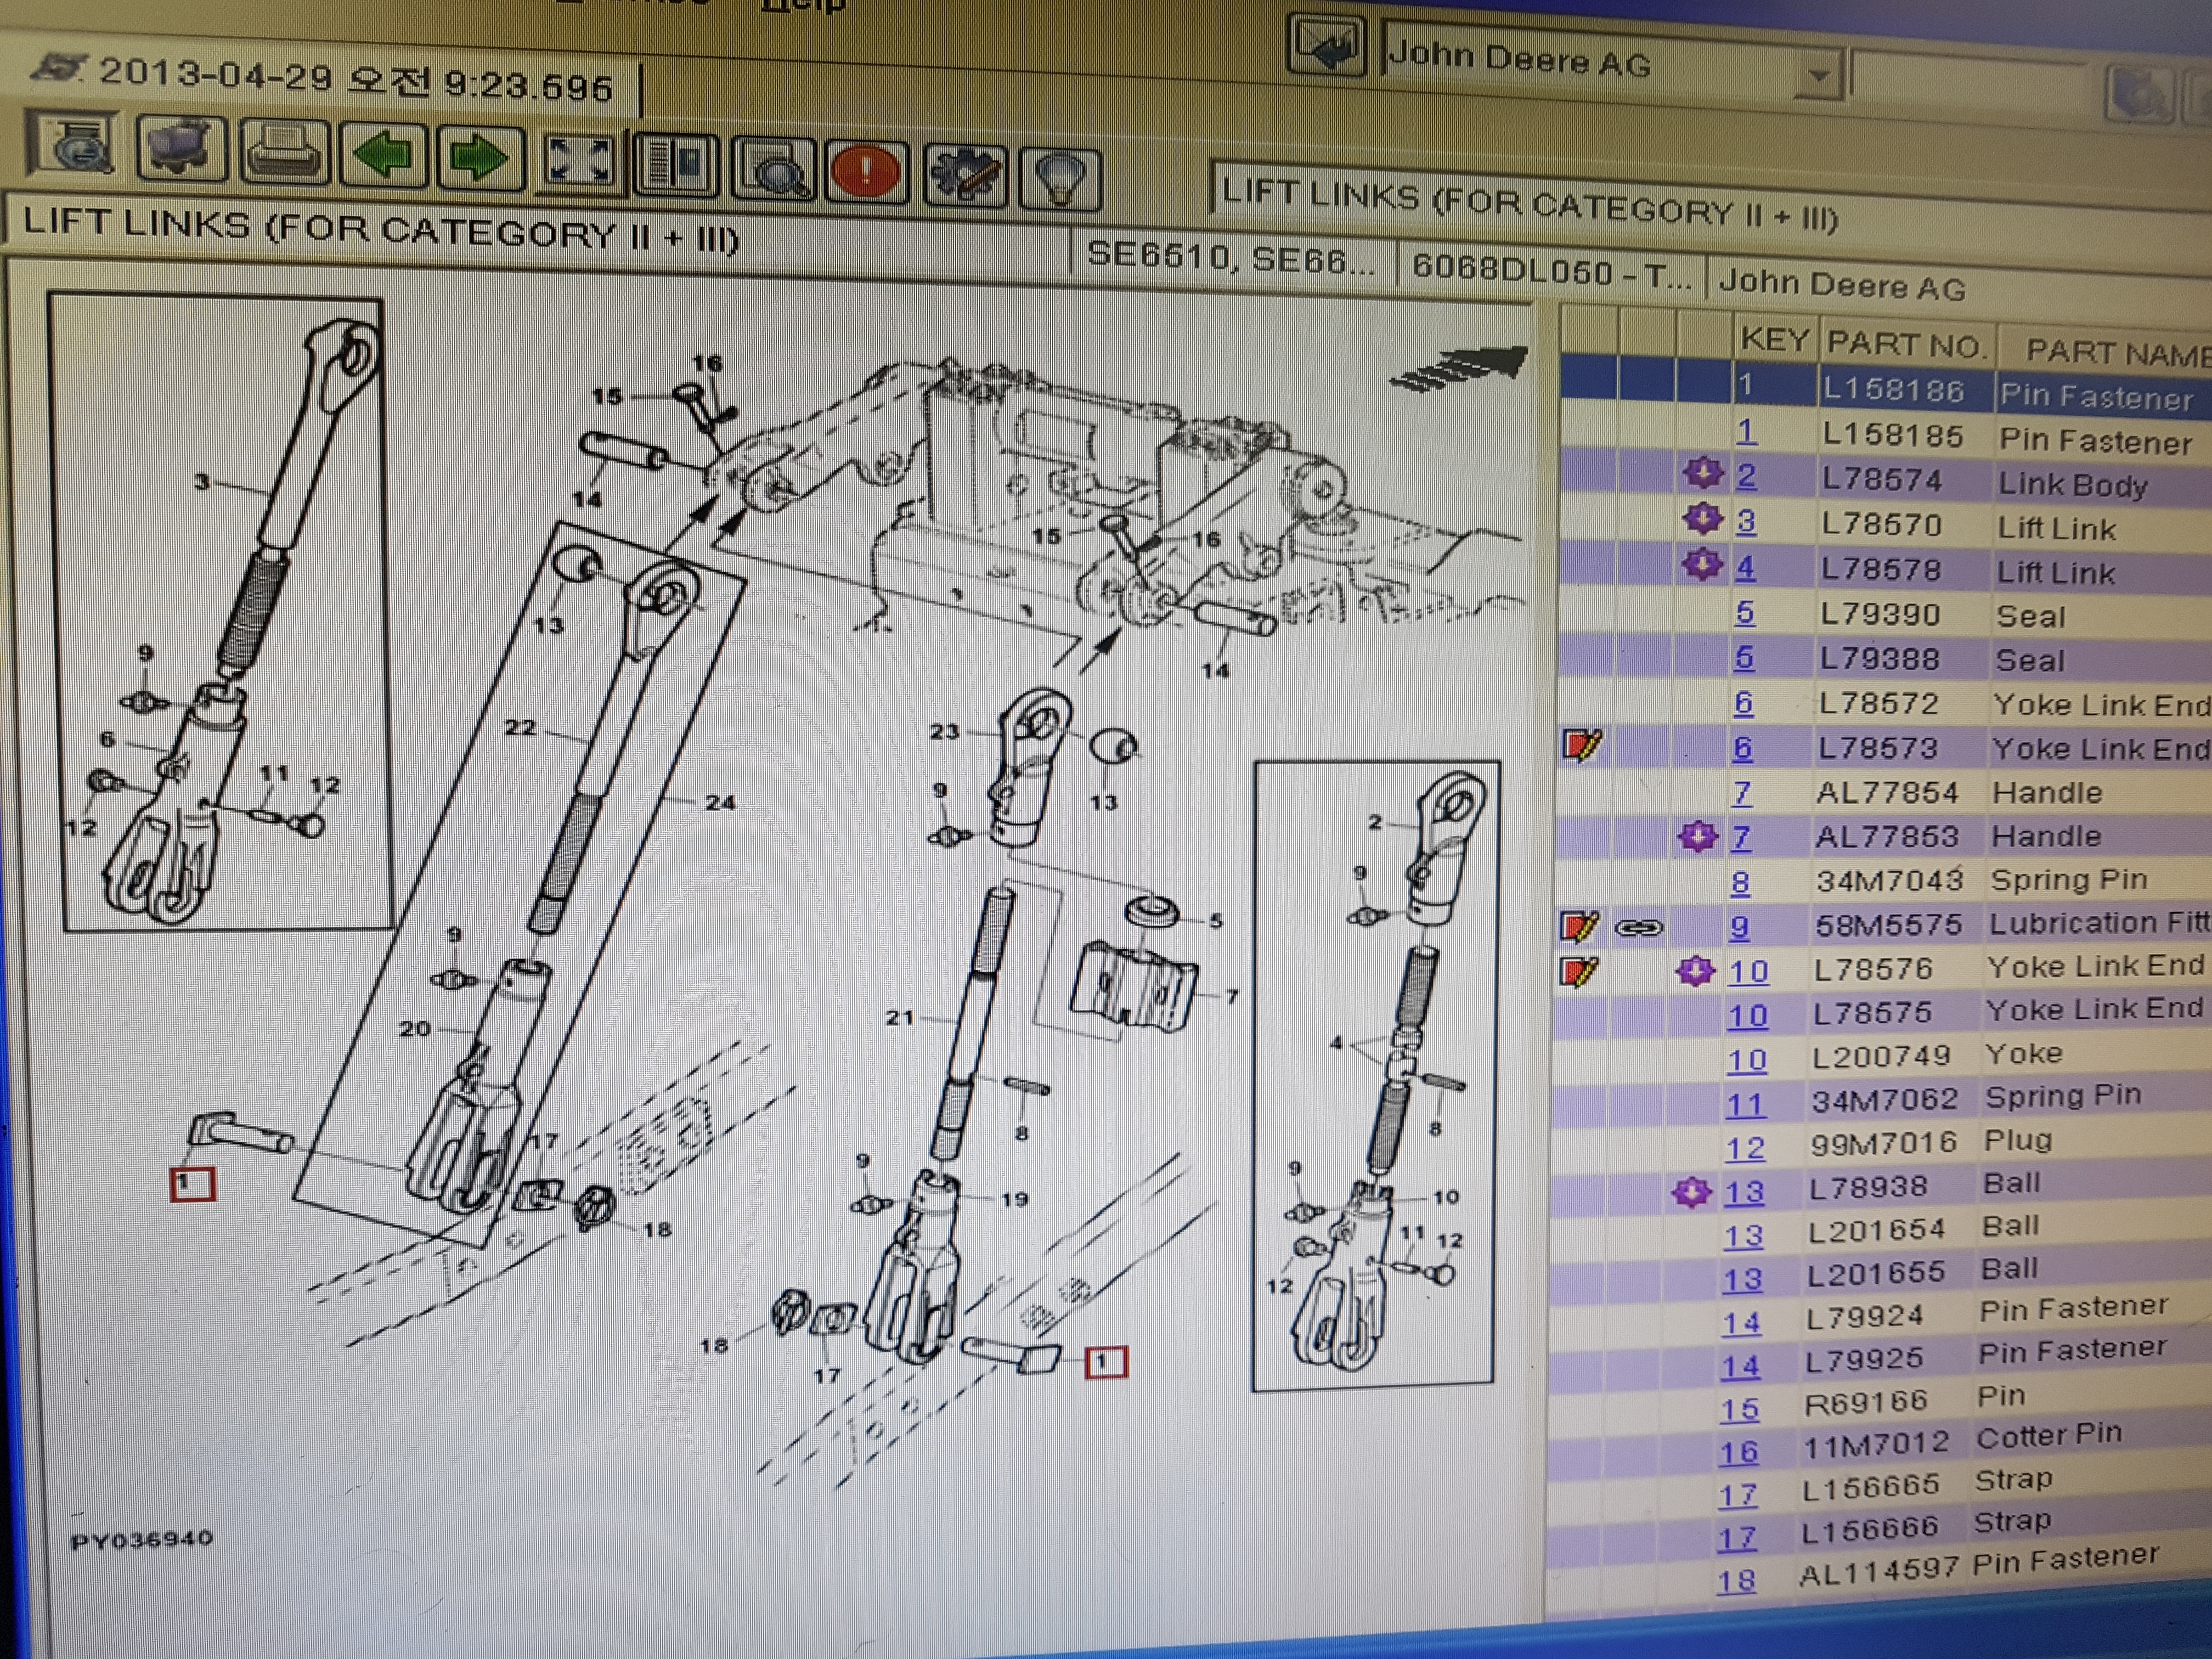Click purple badge icon on L78578 row
The height and width of the screenshot is (1659, 2212).
point(1702,564)
